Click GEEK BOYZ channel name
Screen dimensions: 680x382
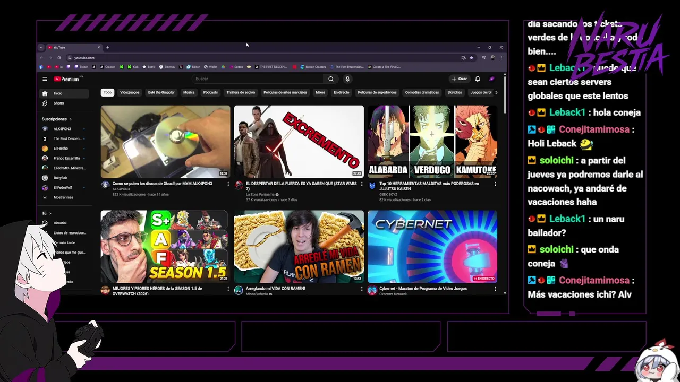pos(388,195)
